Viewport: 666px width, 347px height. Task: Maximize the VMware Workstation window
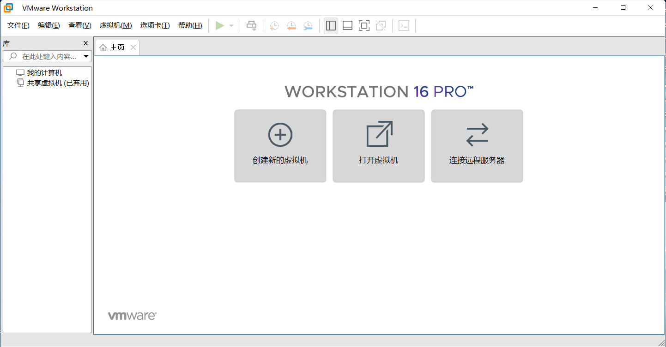[x=623, y=7]
